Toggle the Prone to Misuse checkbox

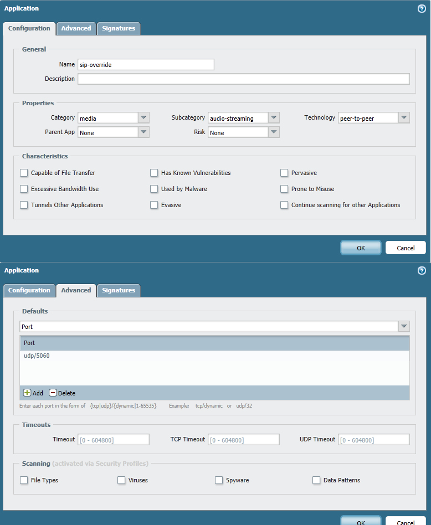pos(284,189)
